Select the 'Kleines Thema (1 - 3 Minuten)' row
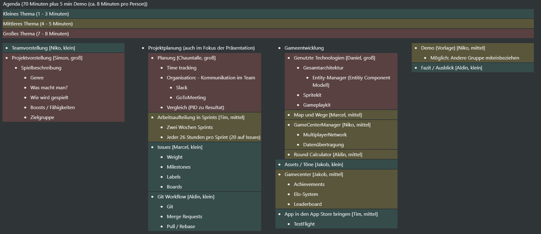 click(x=268, y=14)
